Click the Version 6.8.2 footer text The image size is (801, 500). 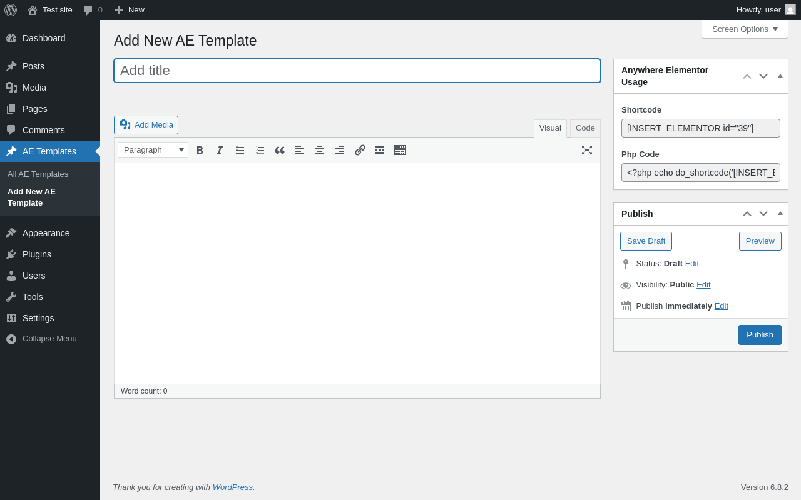pos(765,487)
